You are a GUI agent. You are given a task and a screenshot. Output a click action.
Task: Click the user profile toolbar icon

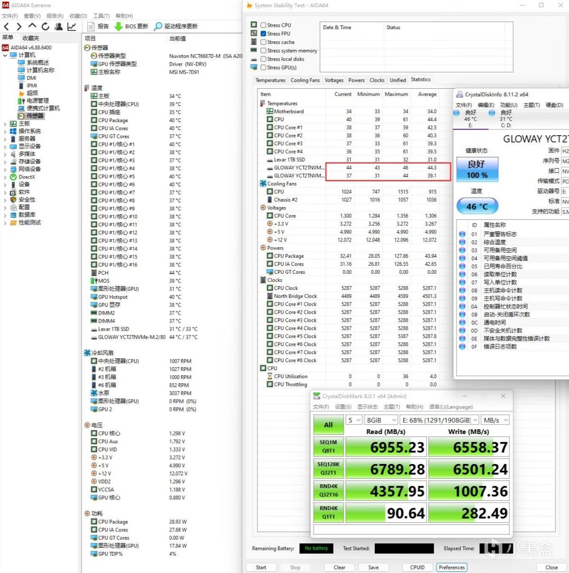pos(58,27)
